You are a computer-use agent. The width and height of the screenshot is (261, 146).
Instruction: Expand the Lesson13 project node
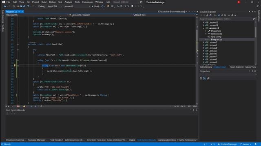[x=203, y=23]
